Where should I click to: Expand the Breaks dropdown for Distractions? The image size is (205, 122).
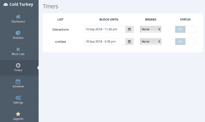151,29
